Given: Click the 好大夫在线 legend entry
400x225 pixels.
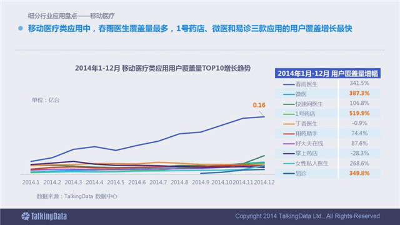Looking at the screenshot, I should coord(303,144).
